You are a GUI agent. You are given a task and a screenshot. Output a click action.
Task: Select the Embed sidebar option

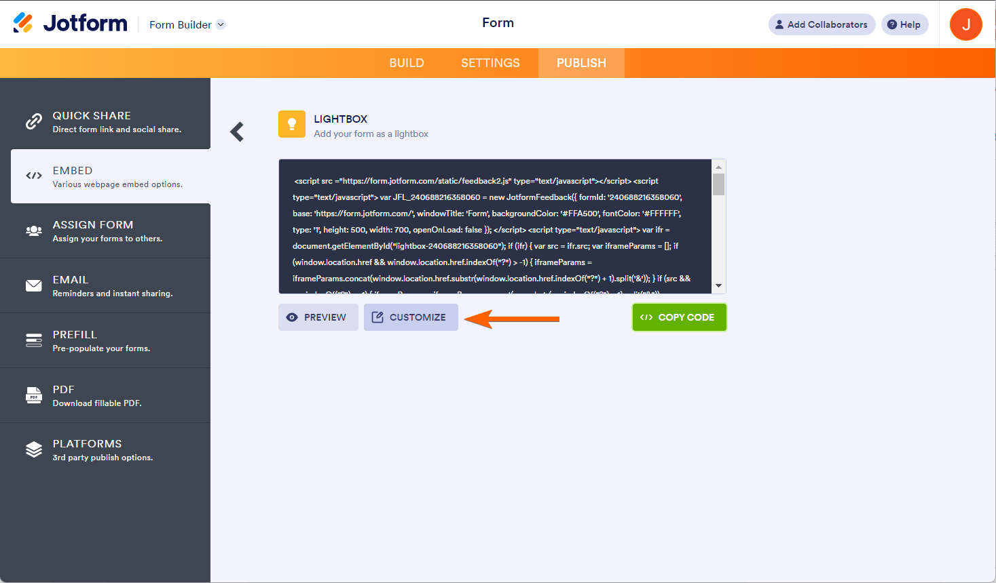click(111, 176)
